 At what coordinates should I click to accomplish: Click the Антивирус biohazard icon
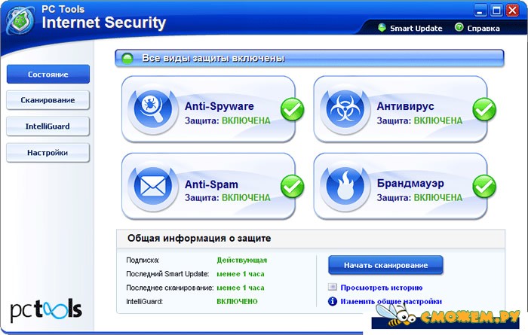[345, 110]
